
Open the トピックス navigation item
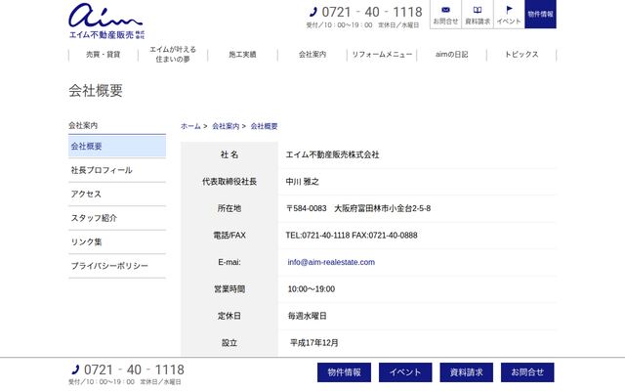coord(521,55)
